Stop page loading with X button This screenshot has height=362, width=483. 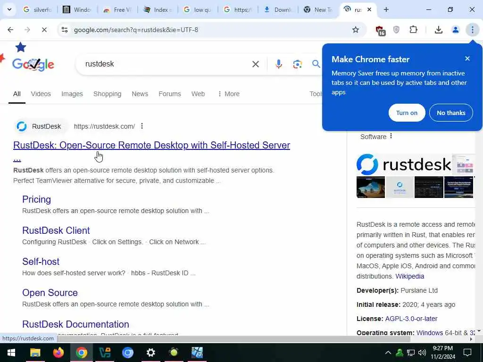pos(44,30)
